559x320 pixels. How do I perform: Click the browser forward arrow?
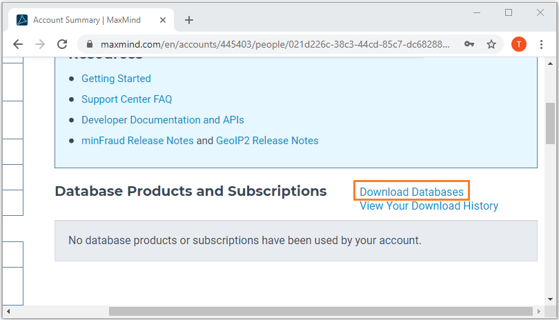click(40, 44)
